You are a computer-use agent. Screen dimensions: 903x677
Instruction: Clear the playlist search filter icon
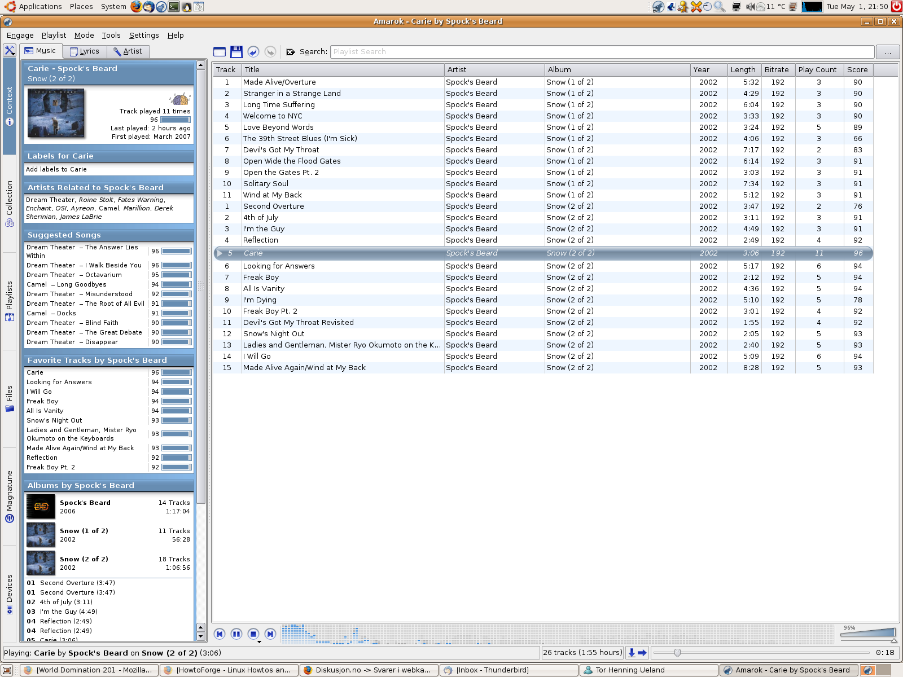coord(291,52)
